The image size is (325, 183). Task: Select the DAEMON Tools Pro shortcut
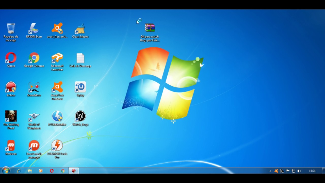(57, 149)
